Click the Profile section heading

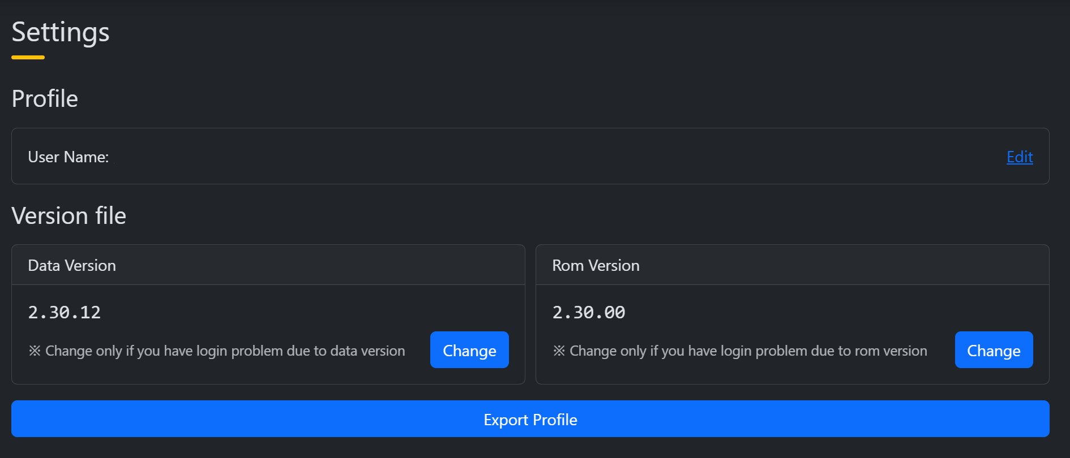pyautogui.click(x=45, y=99)
